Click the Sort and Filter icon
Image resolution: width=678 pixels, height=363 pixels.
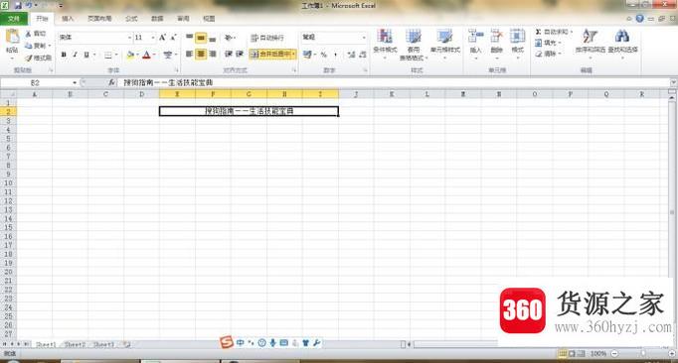590,37
